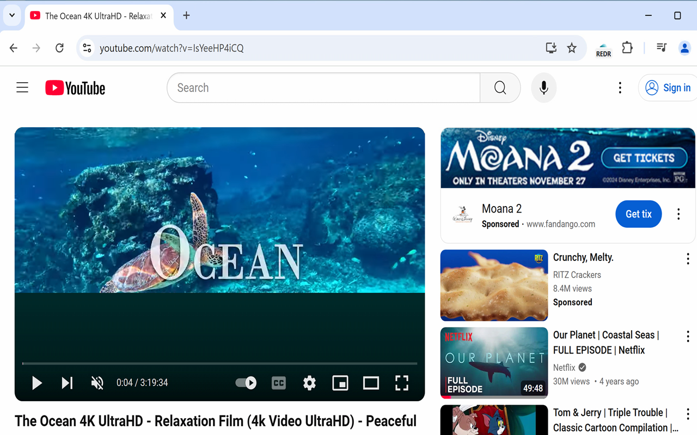Image resolution: width=697 pixels, height=435 pixels.
Task: Open the sidebar with the hamburger menu
Action: click(22, 87)
